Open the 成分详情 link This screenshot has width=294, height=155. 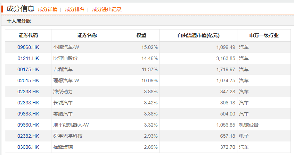click(x=48, y=10)
